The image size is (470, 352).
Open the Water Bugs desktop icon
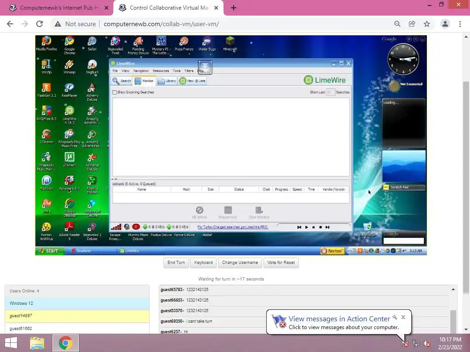coord(207,44)
